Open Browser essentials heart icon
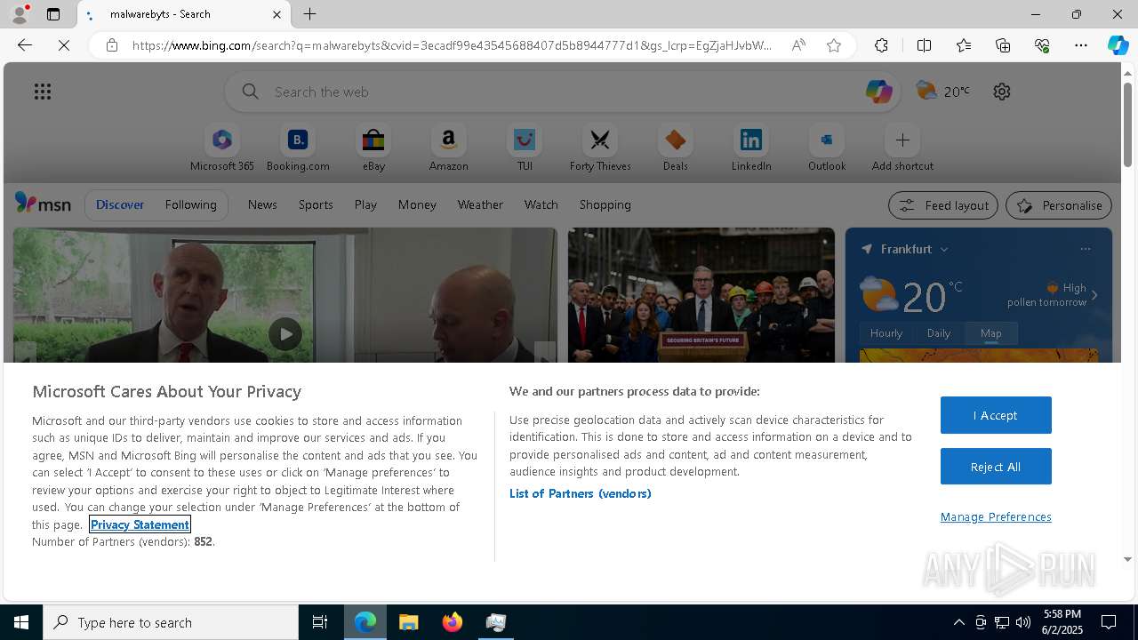Viewport: 1138px width, 640px height. pyautogui.click(x=1042, y=45)
